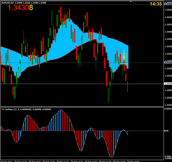This screenshot has height=162, width=172.
Task: Click the 28 Feb 11:35 time axis label
Action: pyautogui.click(x=21, y=161)
